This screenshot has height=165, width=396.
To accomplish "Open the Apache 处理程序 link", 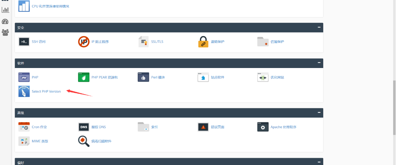I will (x=284, y=127).
